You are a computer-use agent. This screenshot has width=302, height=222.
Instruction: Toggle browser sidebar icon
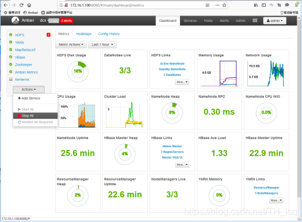click(263, 5)
